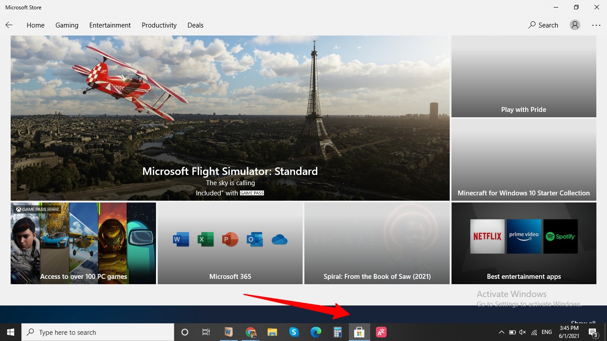Open the Wi-Fi network icon

(x=534, y=332)
